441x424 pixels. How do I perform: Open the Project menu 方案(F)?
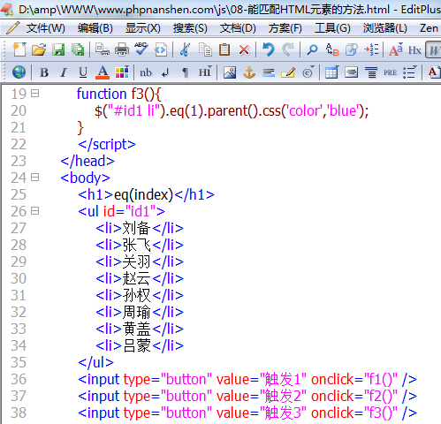click(x=285, y=28)
